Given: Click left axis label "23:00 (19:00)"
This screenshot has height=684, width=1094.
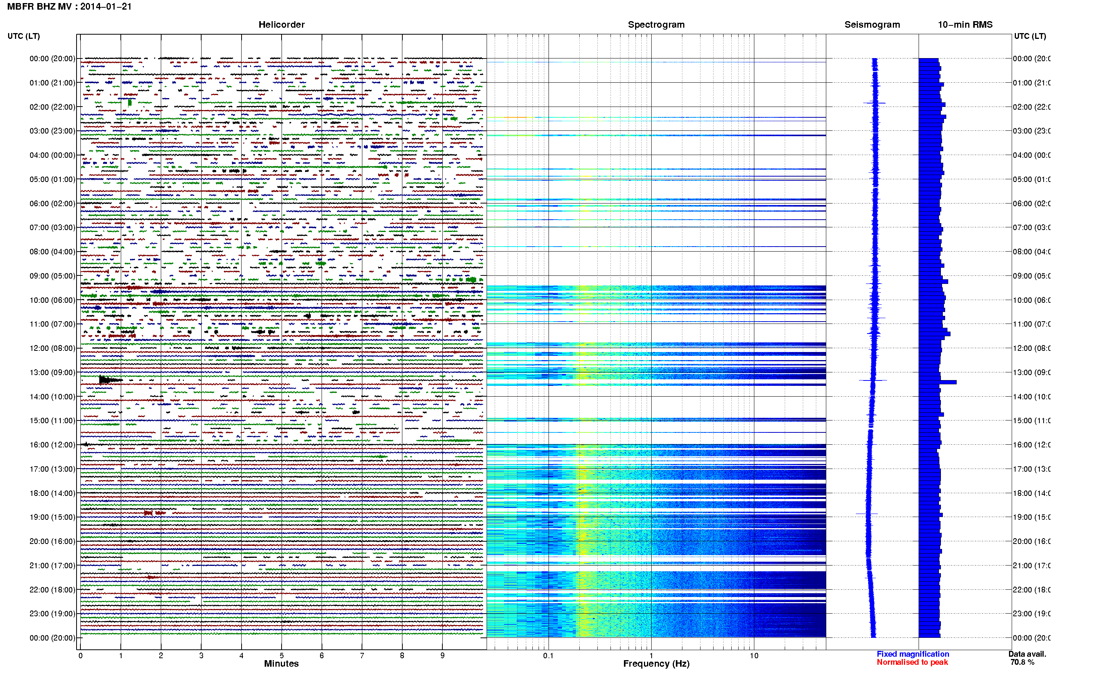Looking at the screenshot, I should (52, 614).
